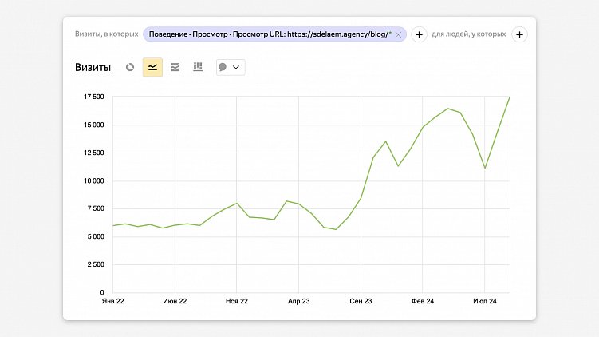Click the line's final peak point

pyautogui.click(x=509, y=97)
